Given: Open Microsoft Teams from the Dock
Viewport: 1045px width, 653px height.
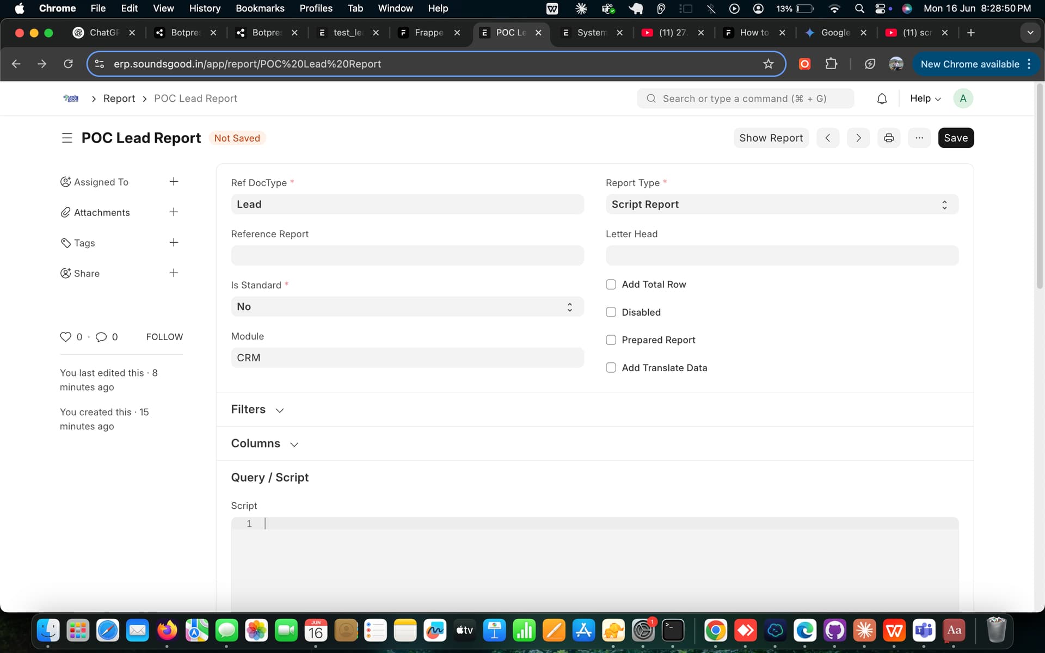Looking at the screenshot, I should click(924, 631).
